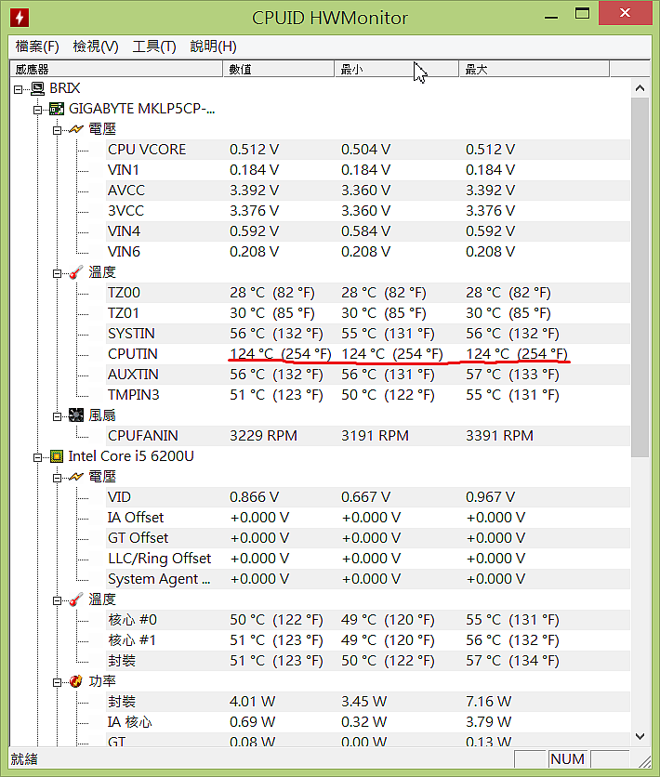Screen dimensions: 660x777
Task: Click the fan section icon
Action: (x=76, y=415)
